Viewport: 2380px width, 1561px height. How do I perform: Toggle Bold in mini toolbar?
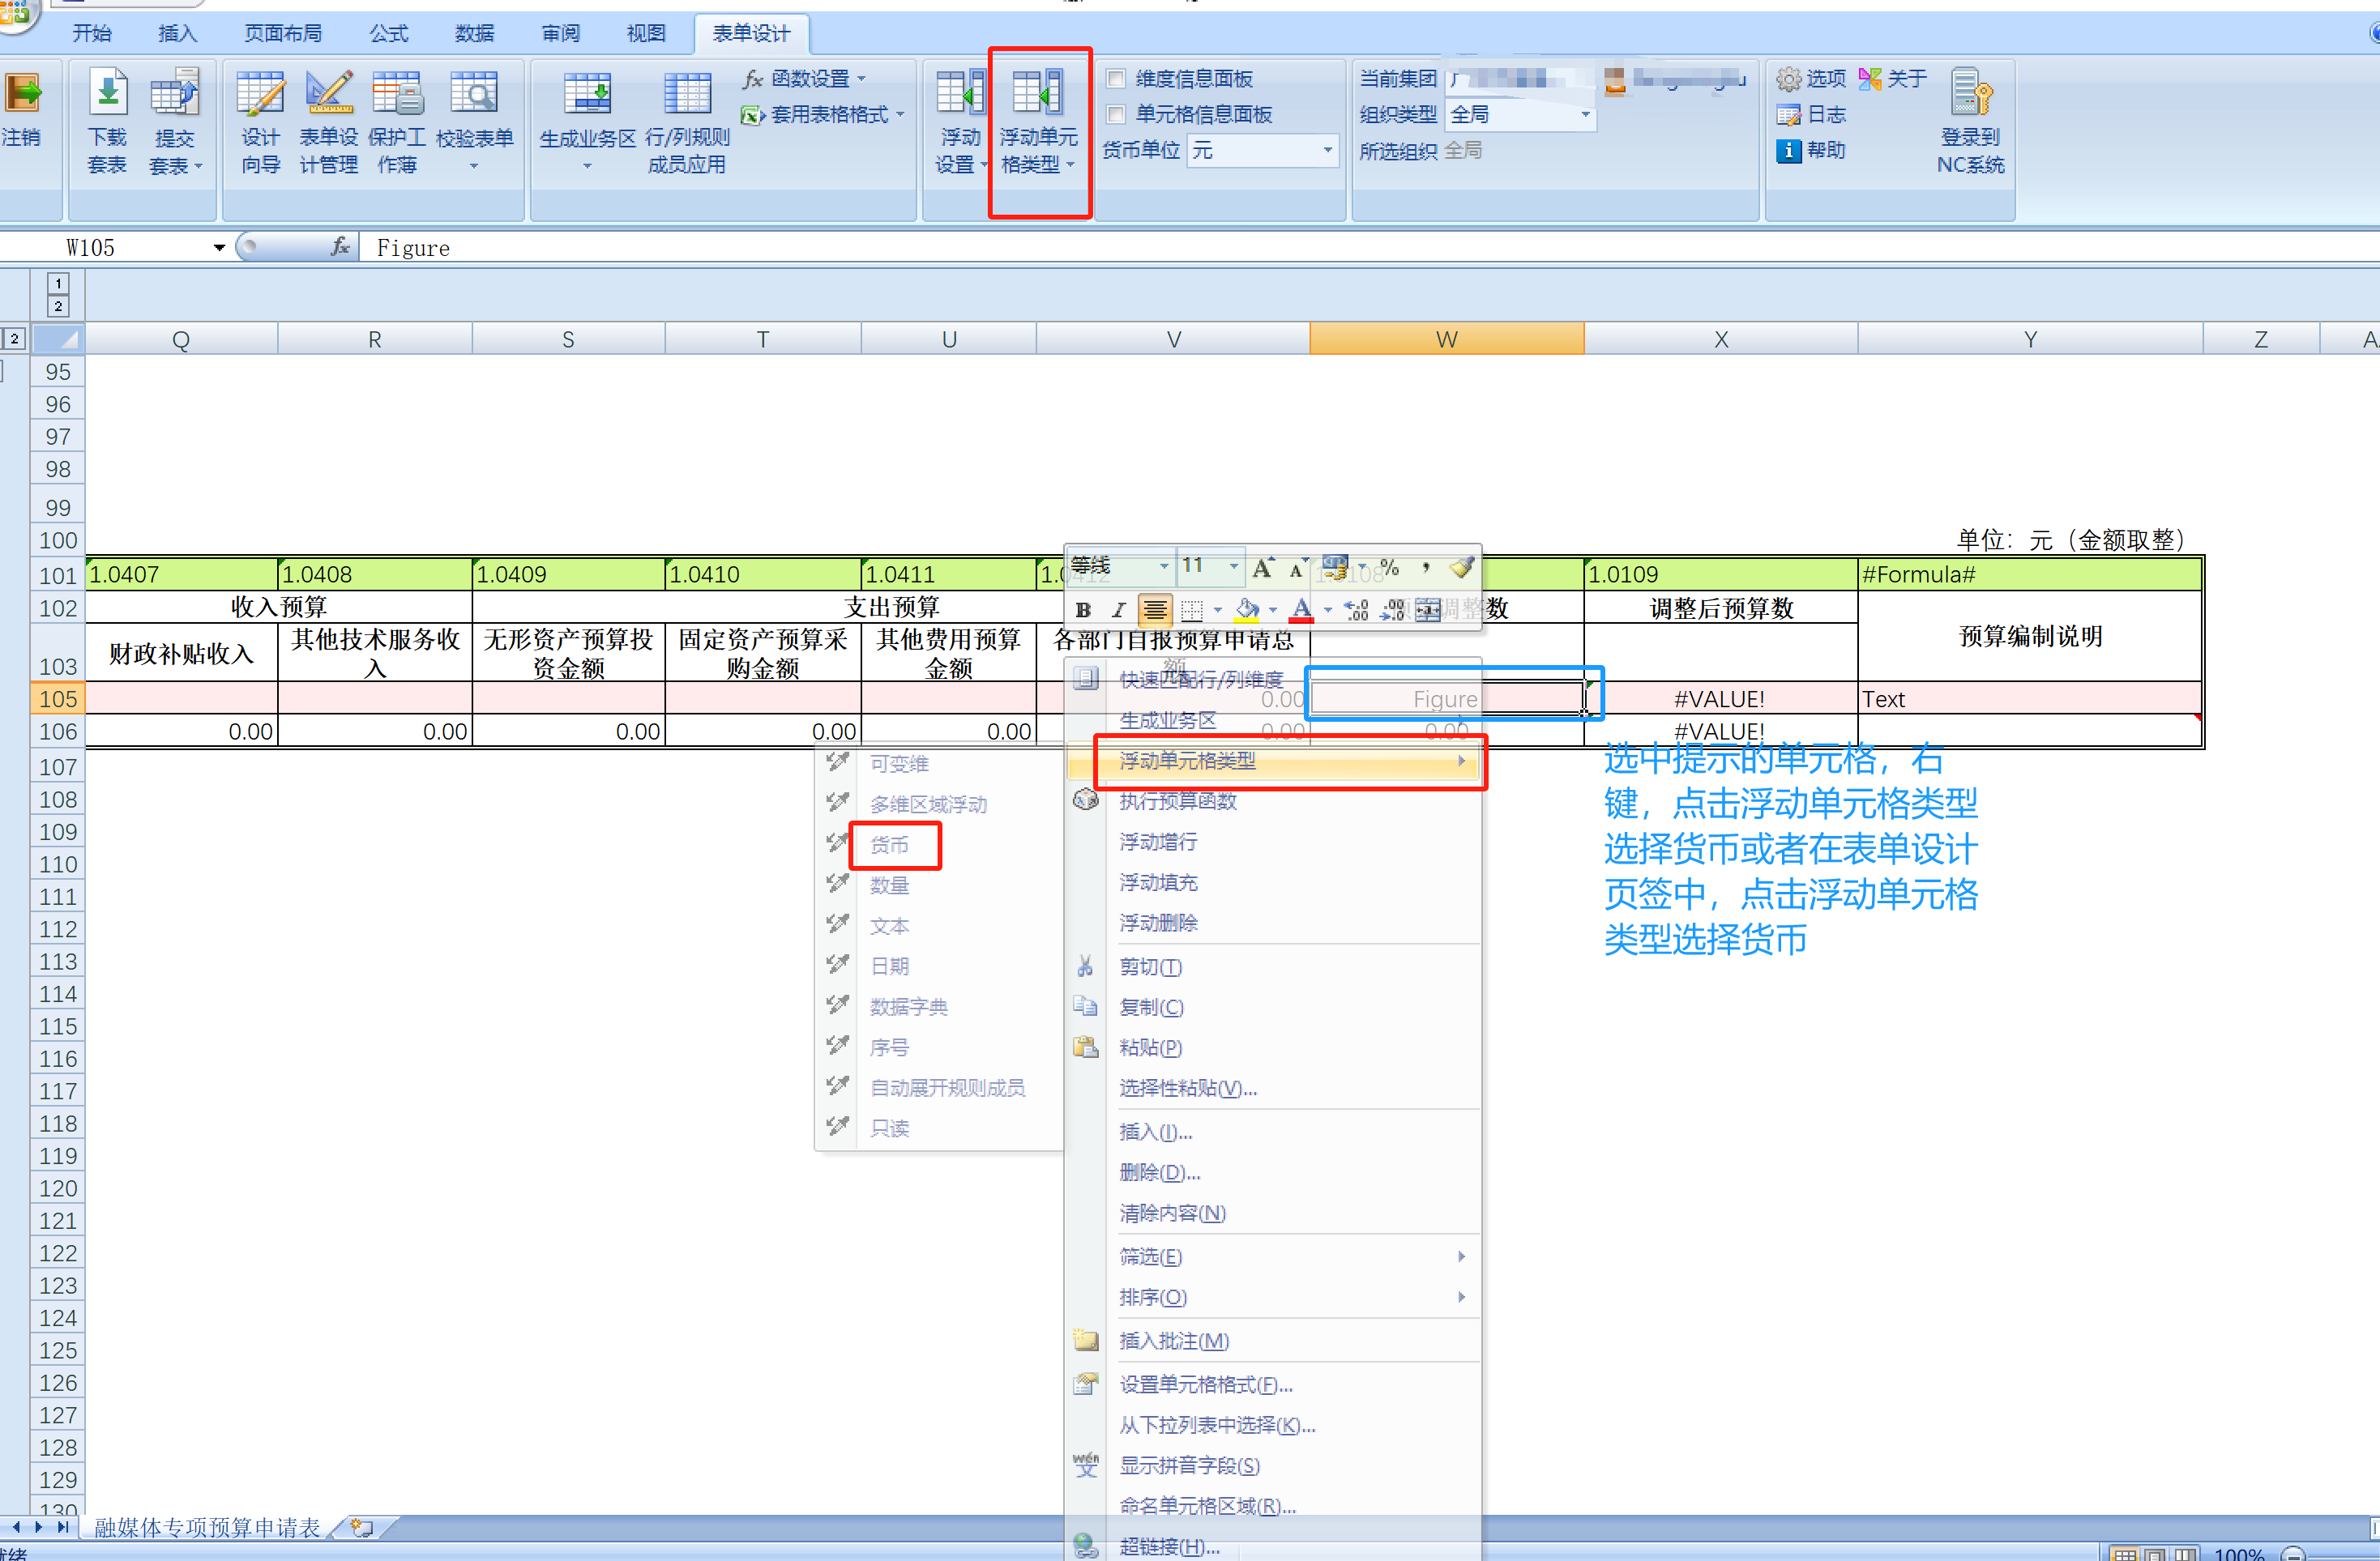click(1083, 610)
